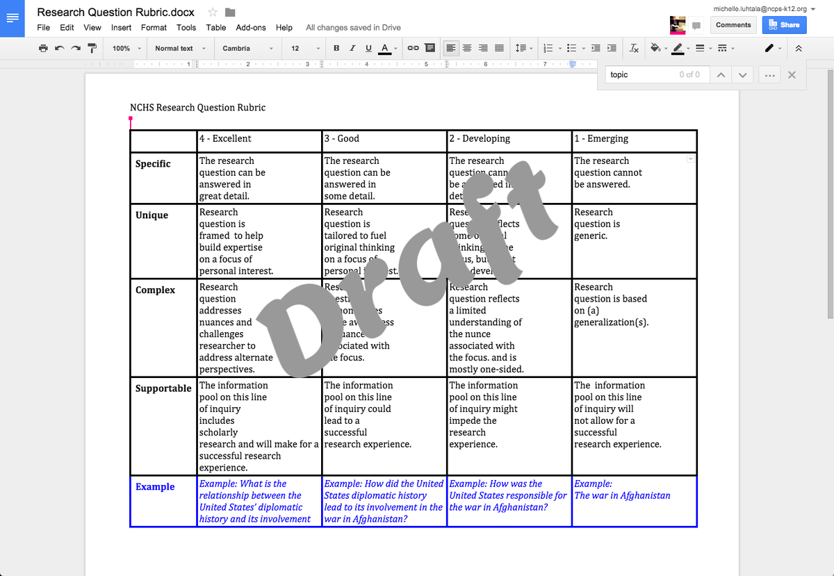
Task: Toggle bold formatting
Action: tap(336, 48)
